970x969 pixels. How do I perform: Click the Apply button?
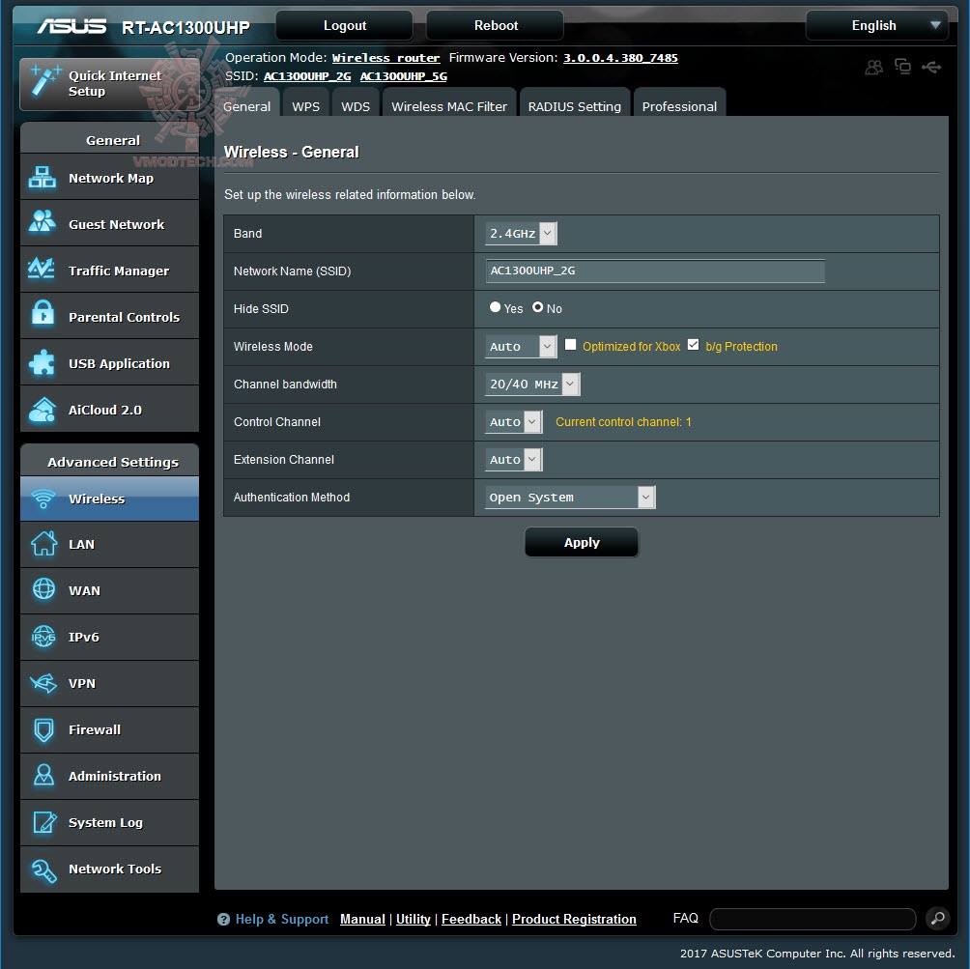582,542
